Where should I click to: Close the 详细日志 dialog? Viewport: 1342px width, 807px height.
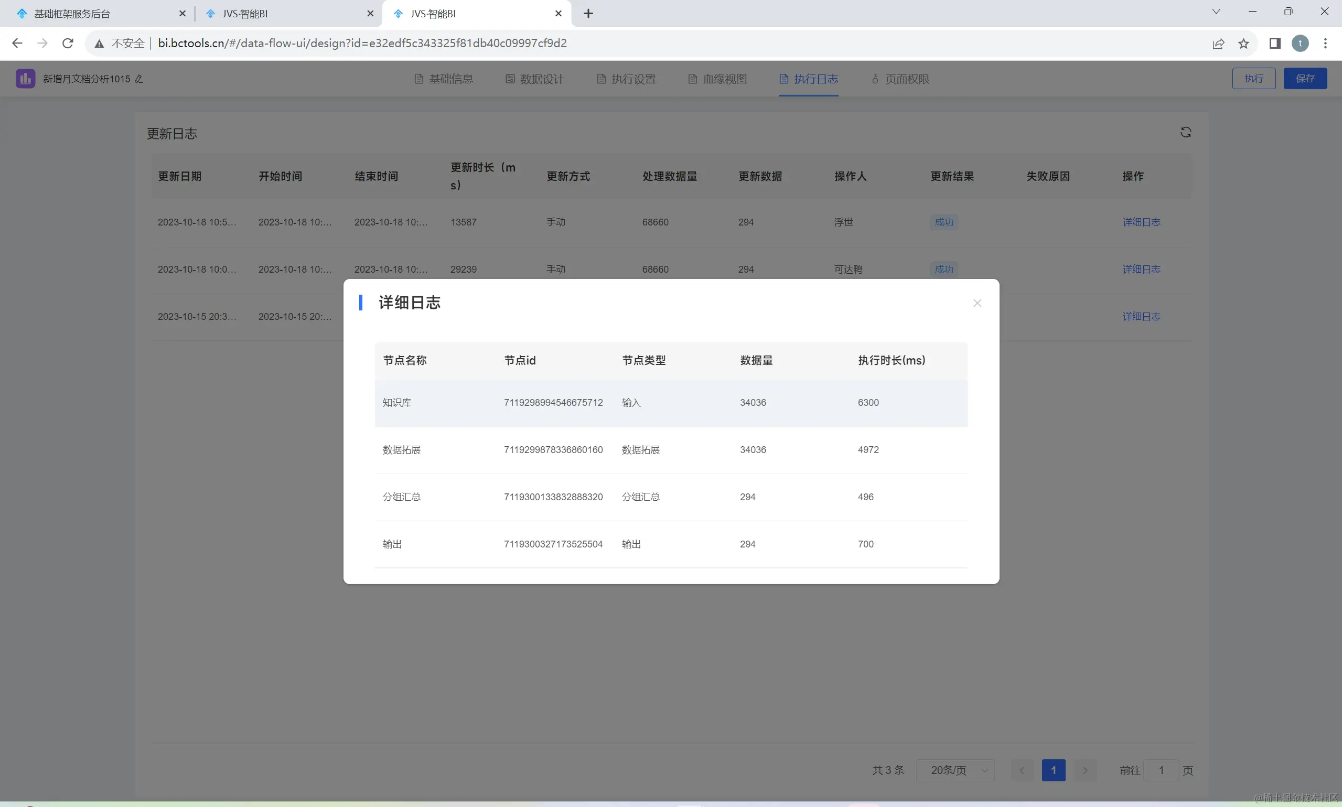(976, 303)
